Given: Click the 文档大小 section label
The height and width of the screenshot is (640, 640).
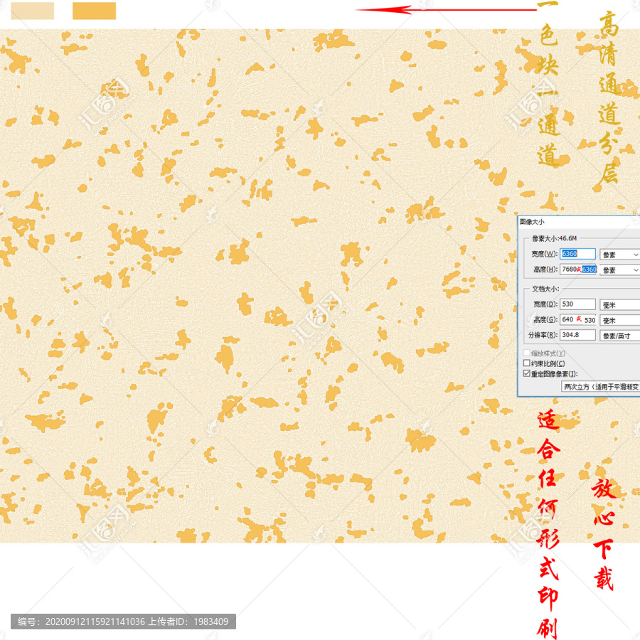Looking at the screenshot, I should click(x=545, y=289).
